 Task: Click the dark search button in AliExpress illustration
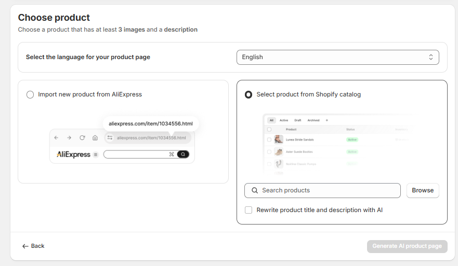click(x=183, y=155)
